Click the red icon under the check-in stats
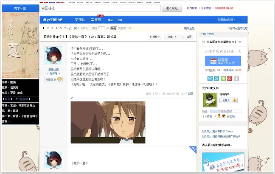Viewport: 275px width, 174px height. point(230,79)
